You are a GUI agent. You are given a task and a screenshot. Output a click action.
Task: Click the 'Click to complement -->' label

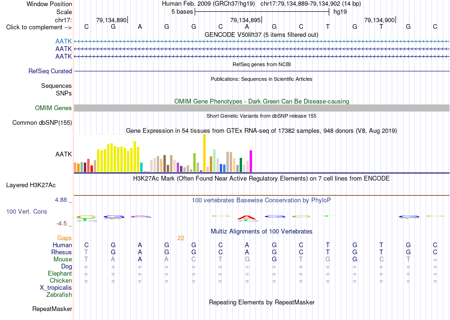[39, 27]
